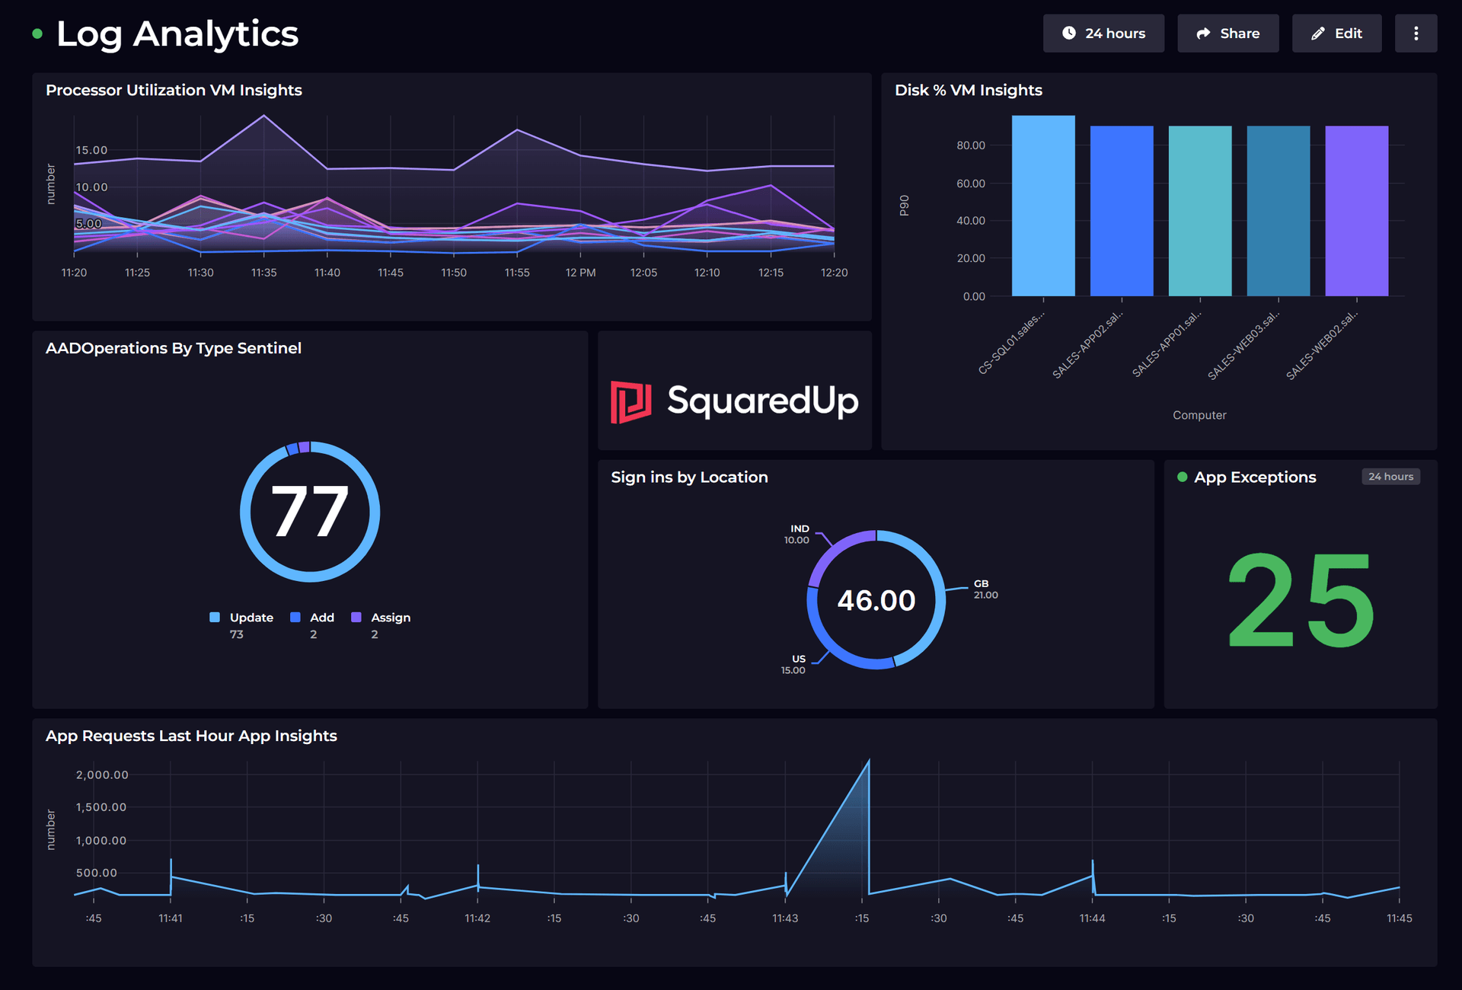Open Disk % VM Insights tile title

[x=968, y=90]
